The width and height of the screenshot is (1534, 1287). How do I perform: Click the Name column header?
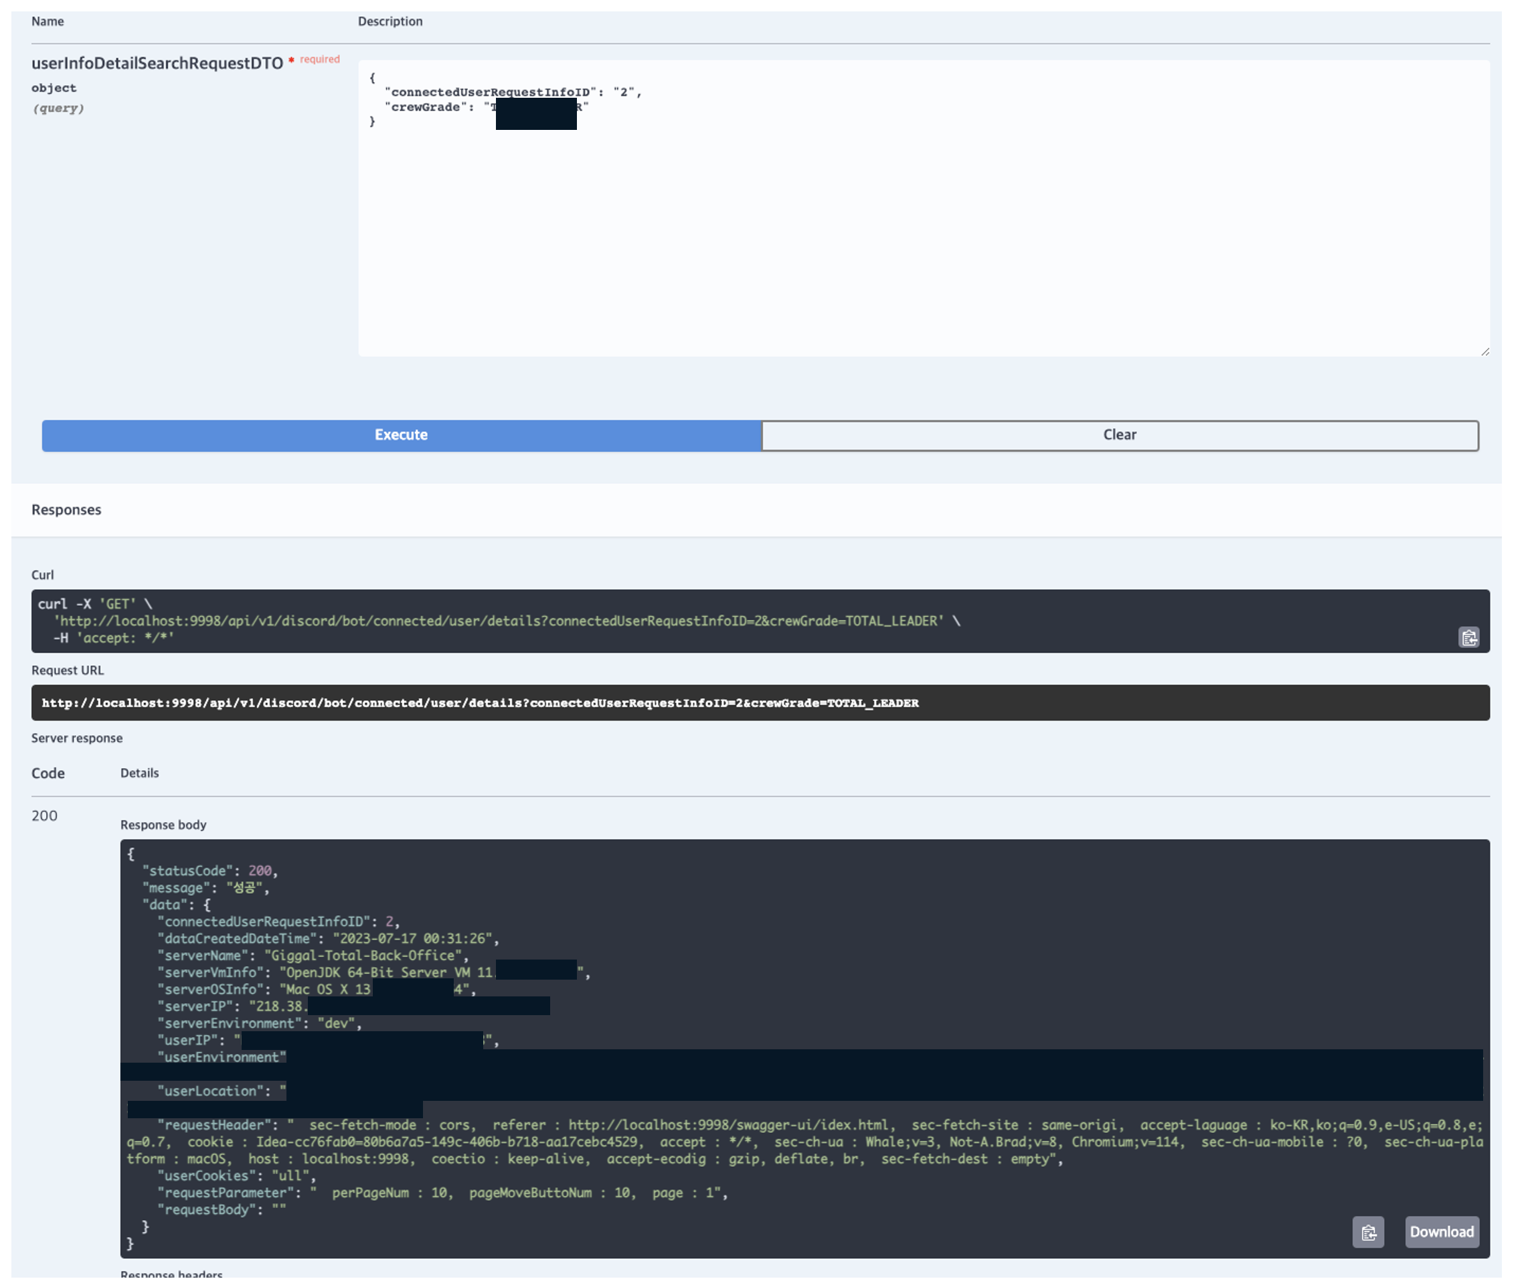point(48,21)
